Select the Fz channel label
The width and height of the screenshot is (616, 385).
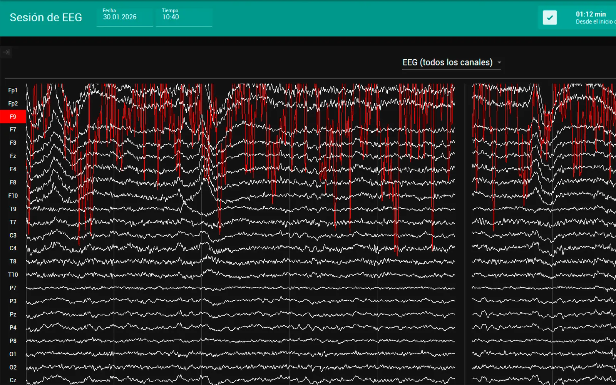click(x=13, y=156)
